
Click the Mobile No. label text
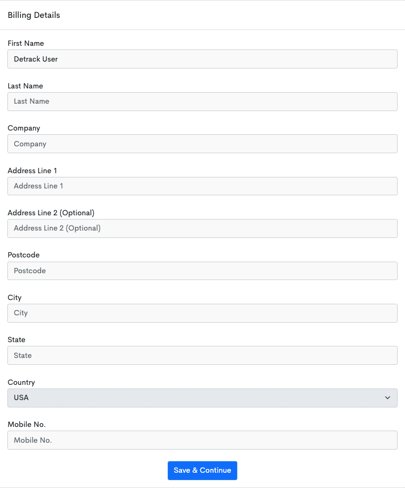click(26, 424)
